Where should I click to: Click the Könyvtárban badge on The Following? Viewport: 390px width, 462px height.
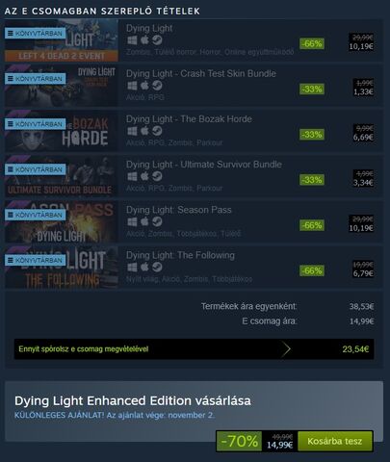coord(36,260)
